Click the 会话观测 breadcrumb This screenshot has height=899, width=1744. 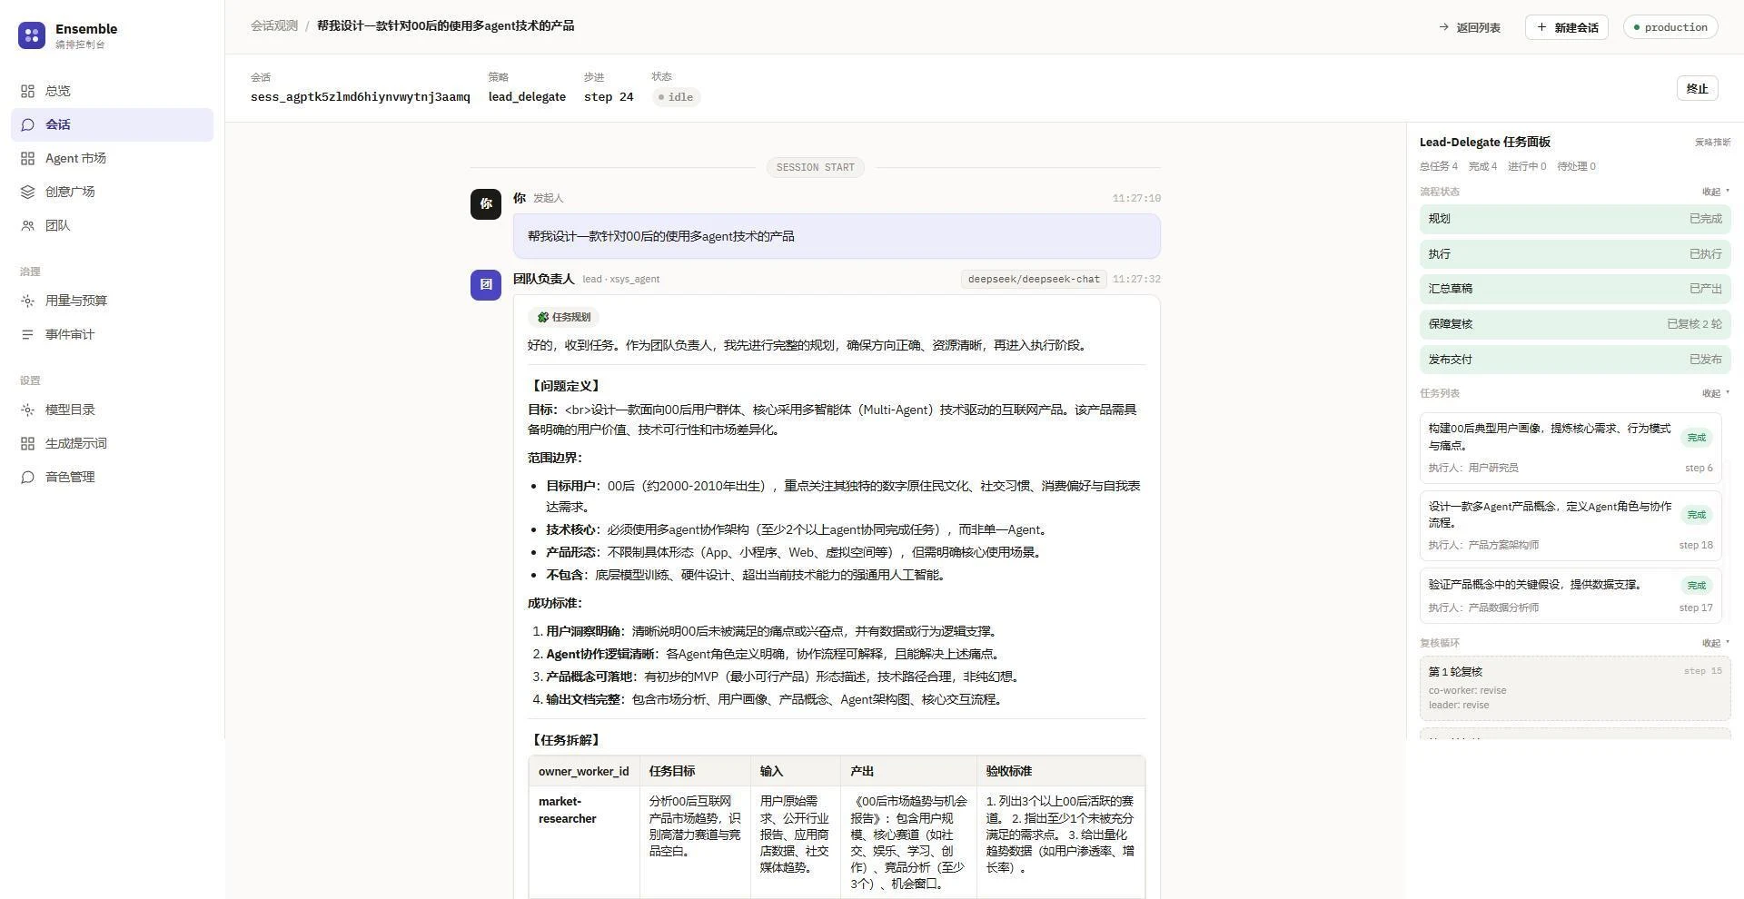274,25
